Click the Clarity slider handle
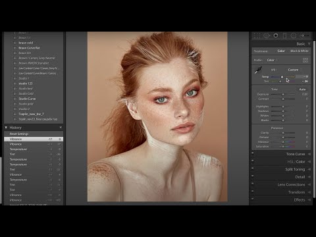The image size is (316, 237). coord(283,133)
